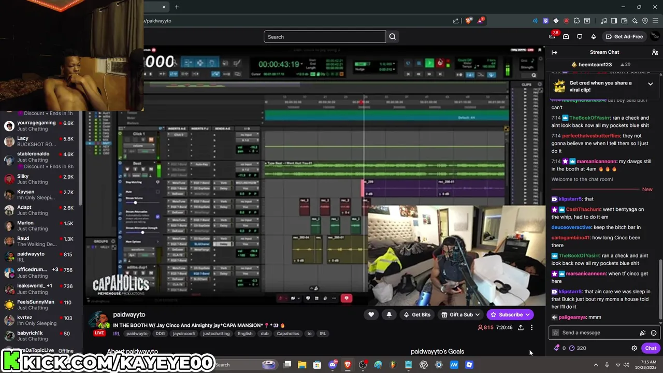This screenshot has width=663, height=373.
Task: Open chat settings gear icon
Action: coord(634,348)
